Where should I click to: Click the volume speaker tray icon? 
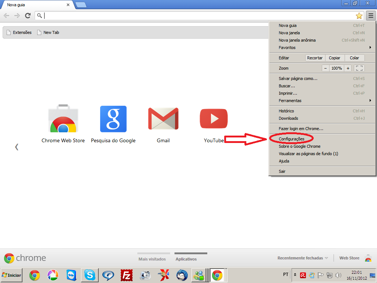tap(338, 275)
